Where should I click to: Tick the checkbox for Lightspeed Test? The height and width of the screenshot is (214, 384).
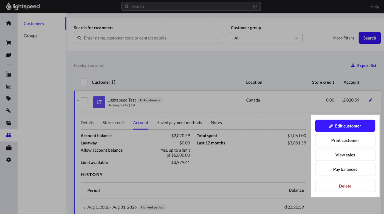click(x=84, y=101)
